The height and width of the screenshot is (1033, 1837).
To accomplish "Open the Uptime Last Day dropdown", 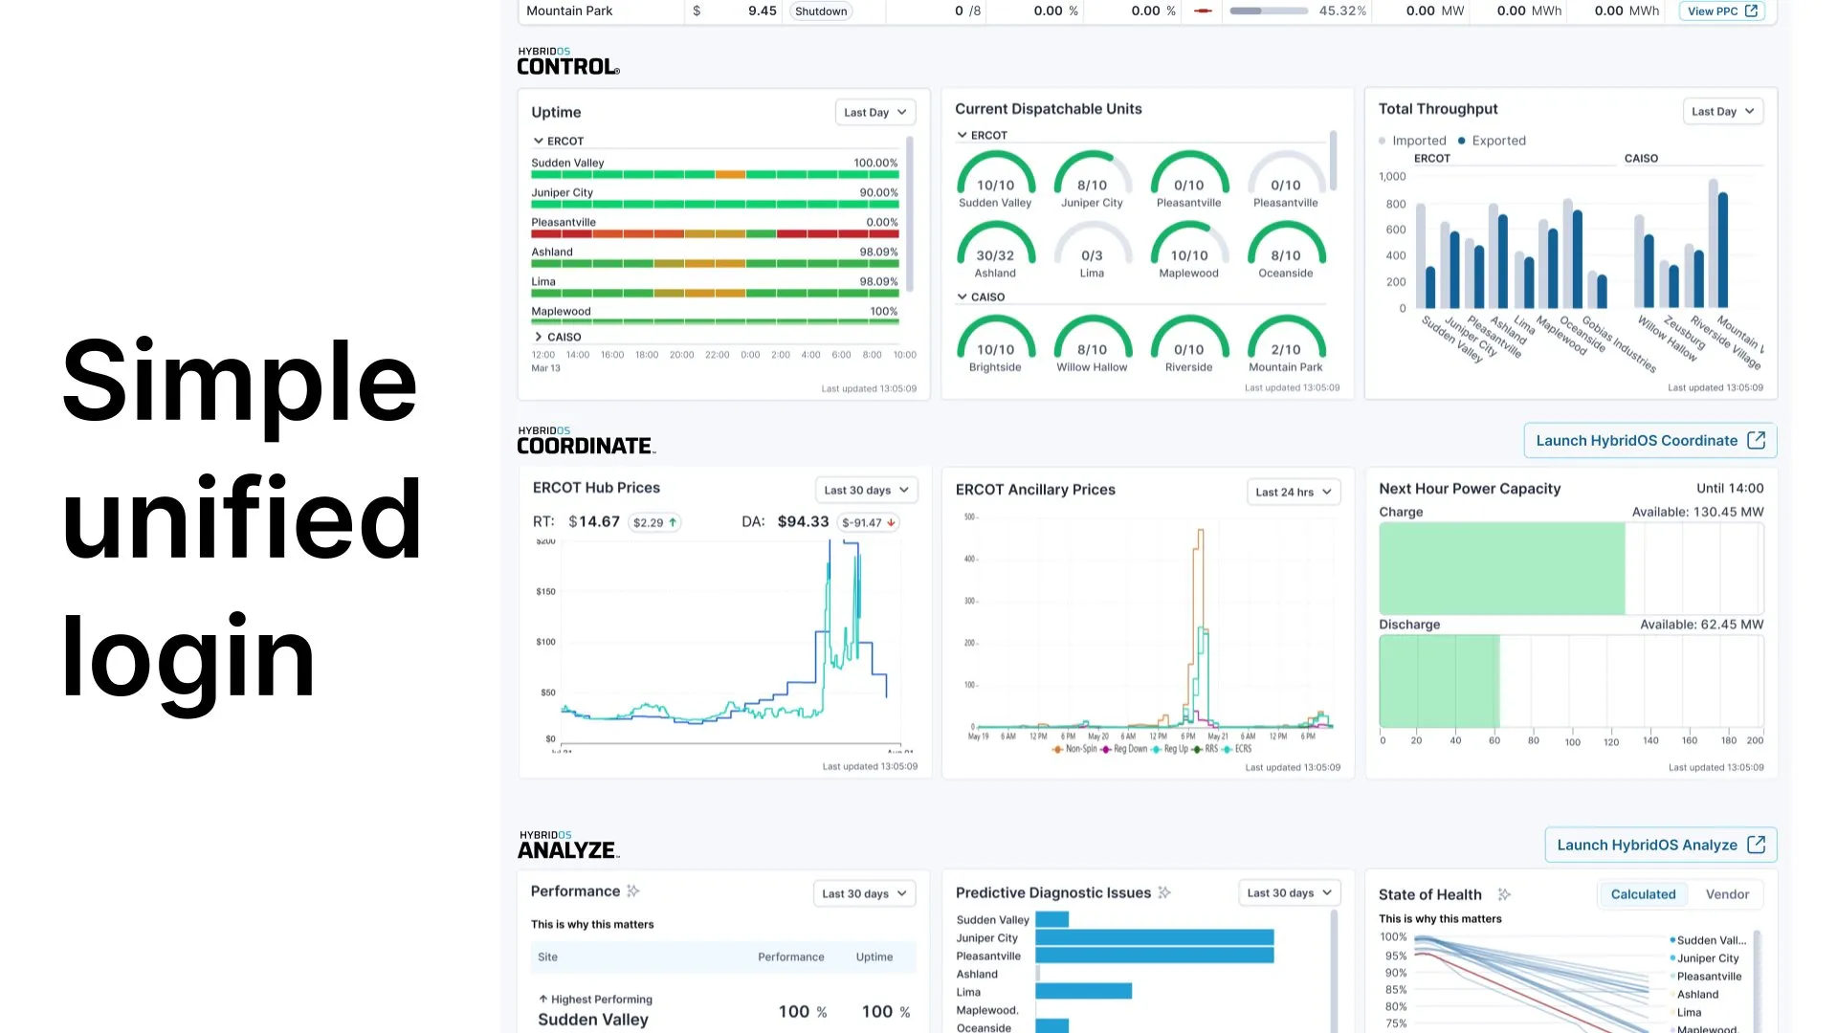I will click(875, 112).
